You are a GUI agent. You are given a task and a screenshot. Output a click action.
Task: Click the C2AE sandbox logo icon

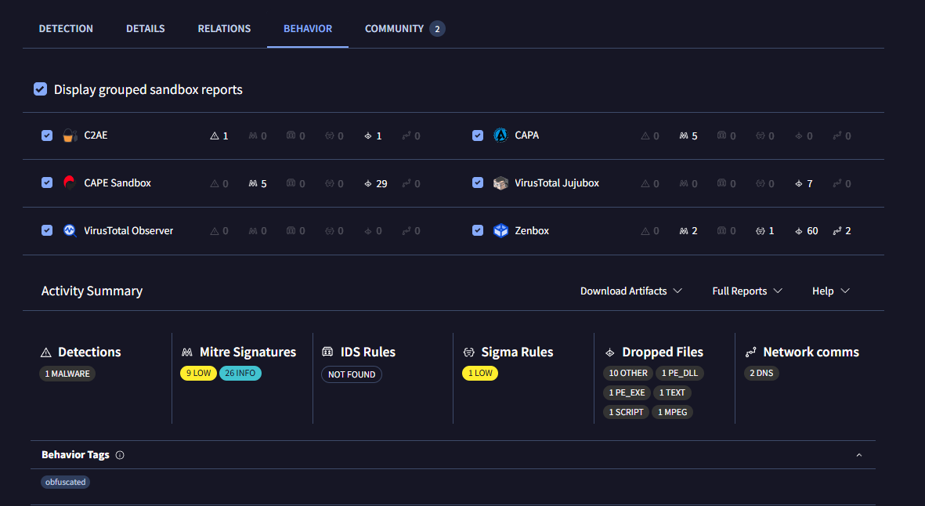tap(70, 136)
